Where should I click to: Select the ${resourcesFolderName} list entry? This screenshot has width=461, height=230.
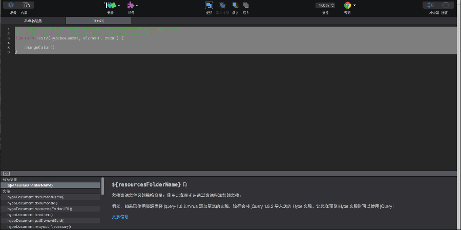tap(30, 185)
